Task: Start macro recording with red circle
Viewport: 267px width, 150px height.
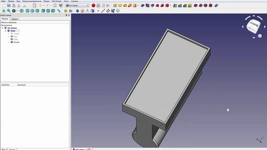Action: click(x=93, y=5)
